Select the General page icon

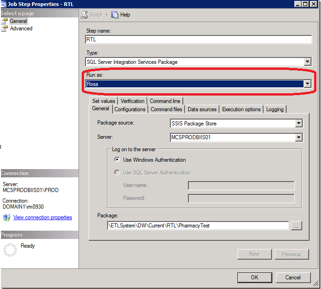click(5, 21)
